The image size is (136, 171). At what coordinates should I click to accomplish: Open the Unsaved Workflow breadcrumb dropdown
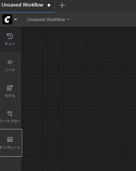(x=48, y=20)
